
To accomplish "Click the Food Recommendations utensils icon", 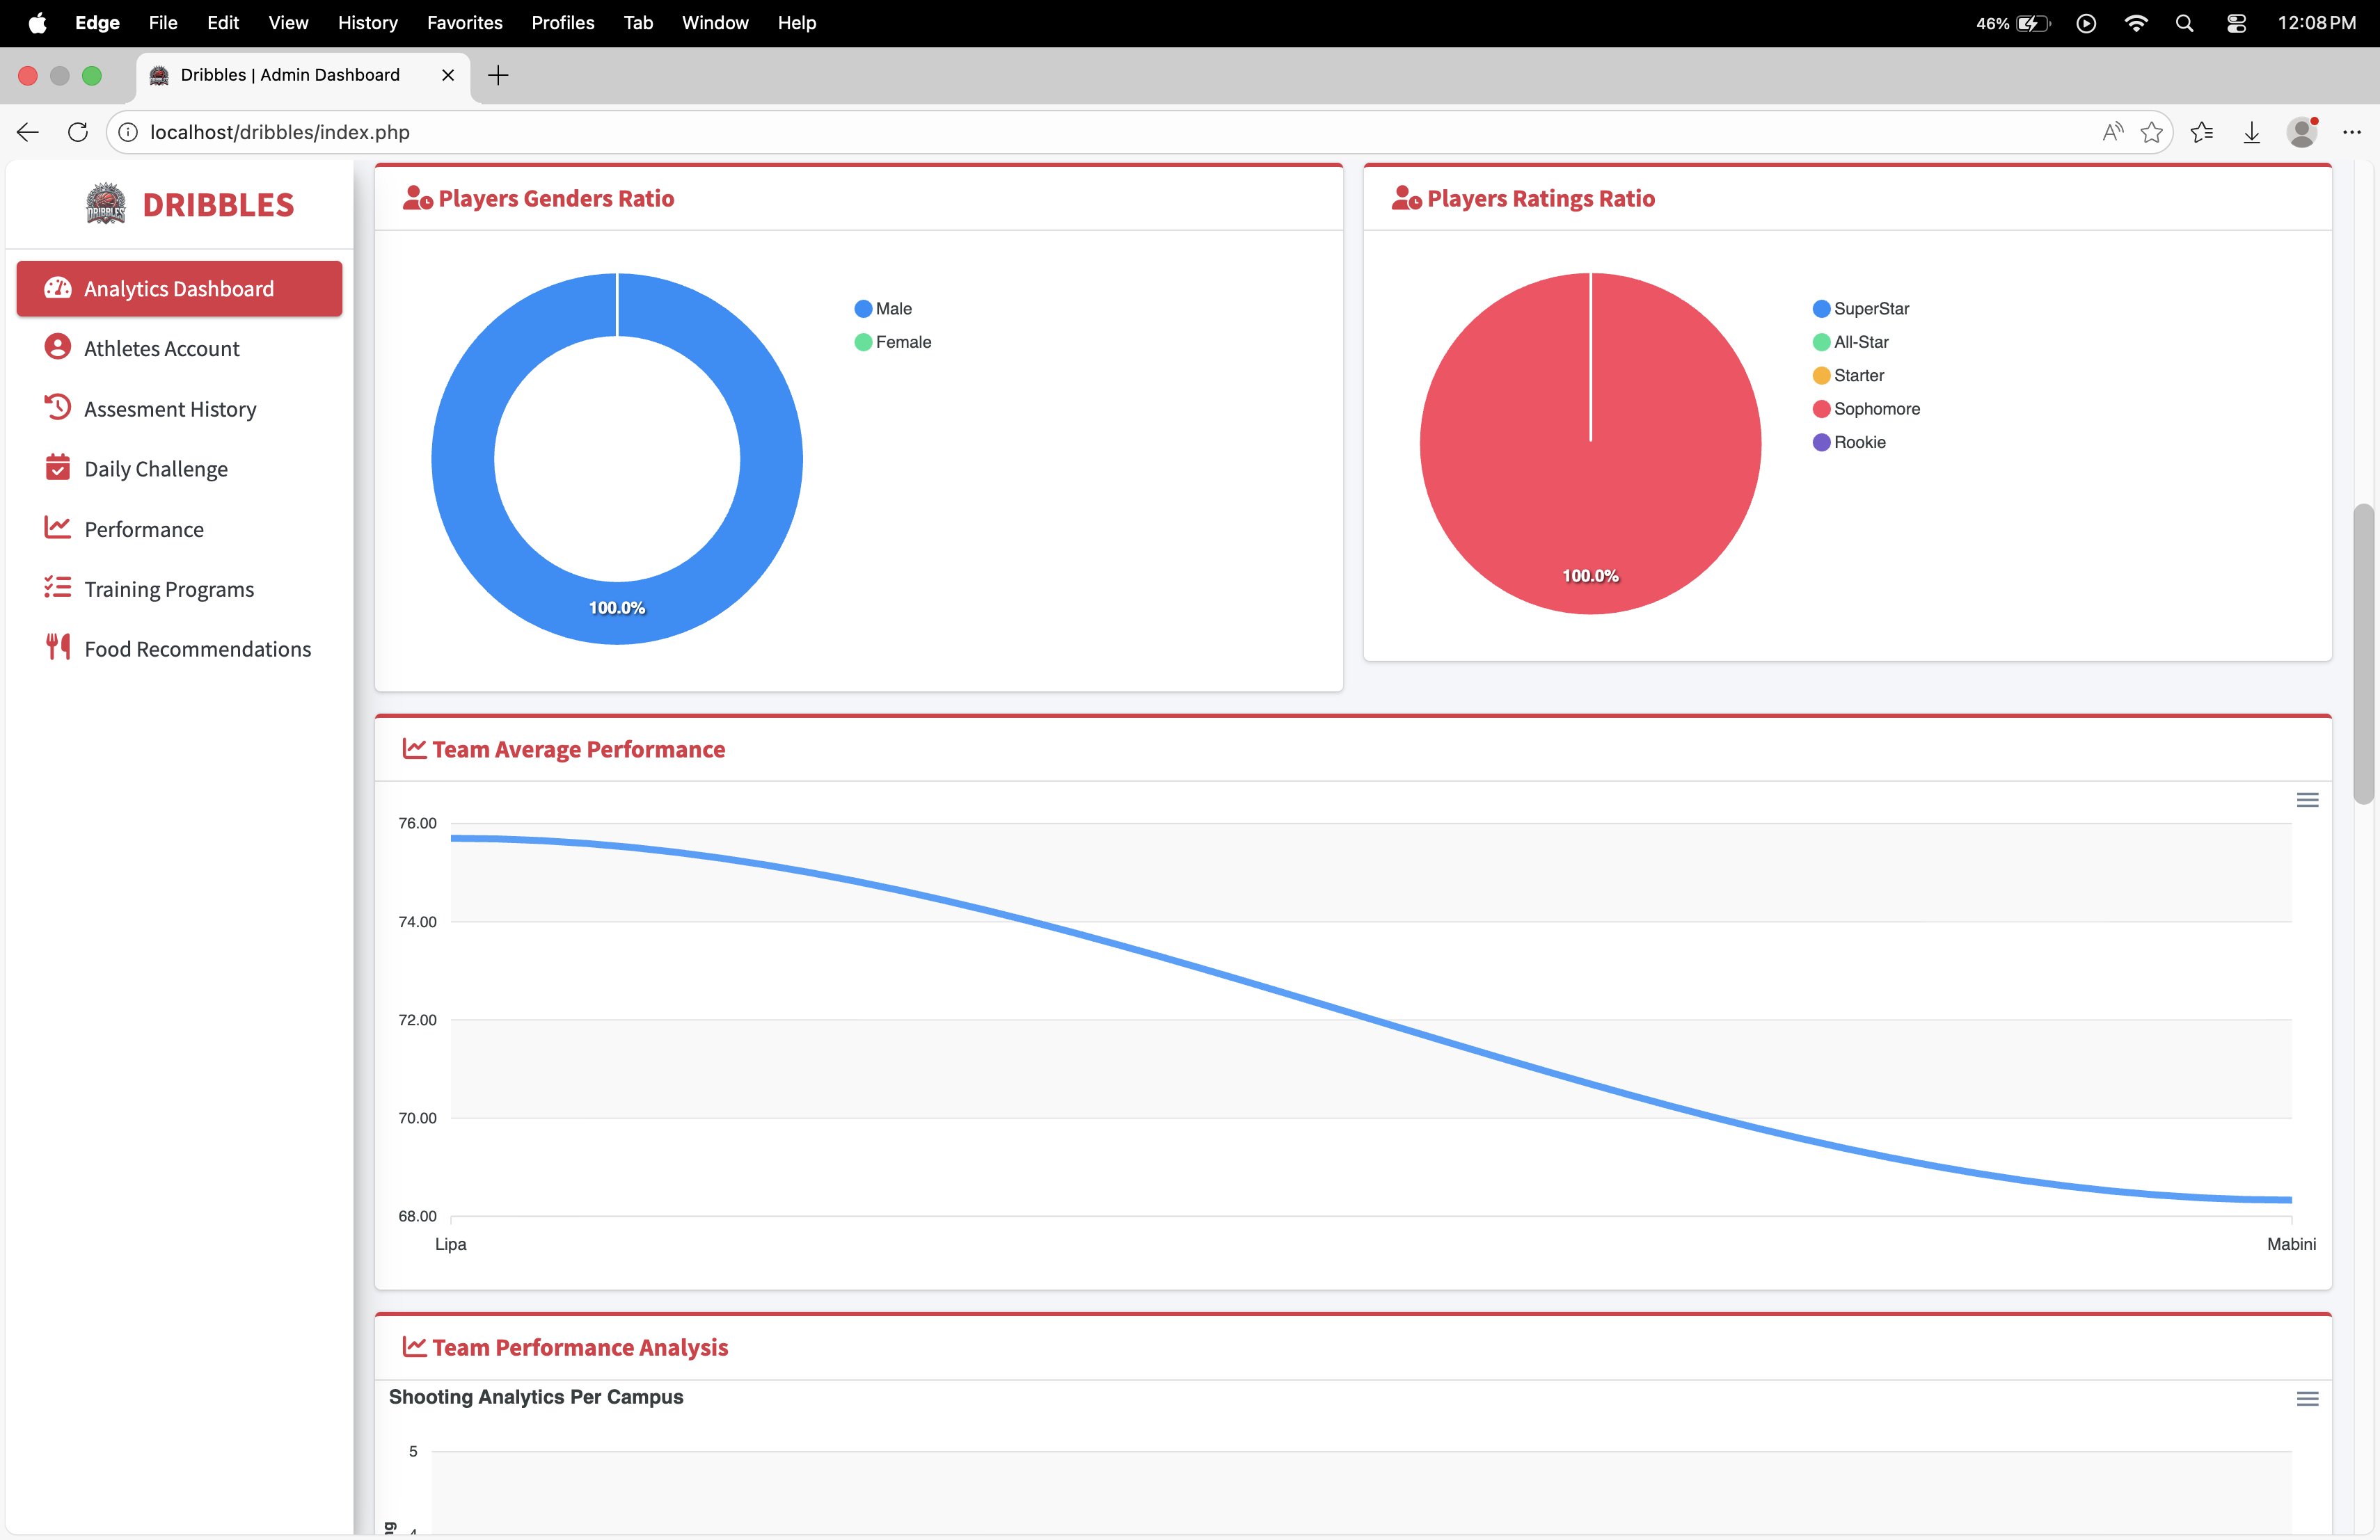I will click(58, 648).
